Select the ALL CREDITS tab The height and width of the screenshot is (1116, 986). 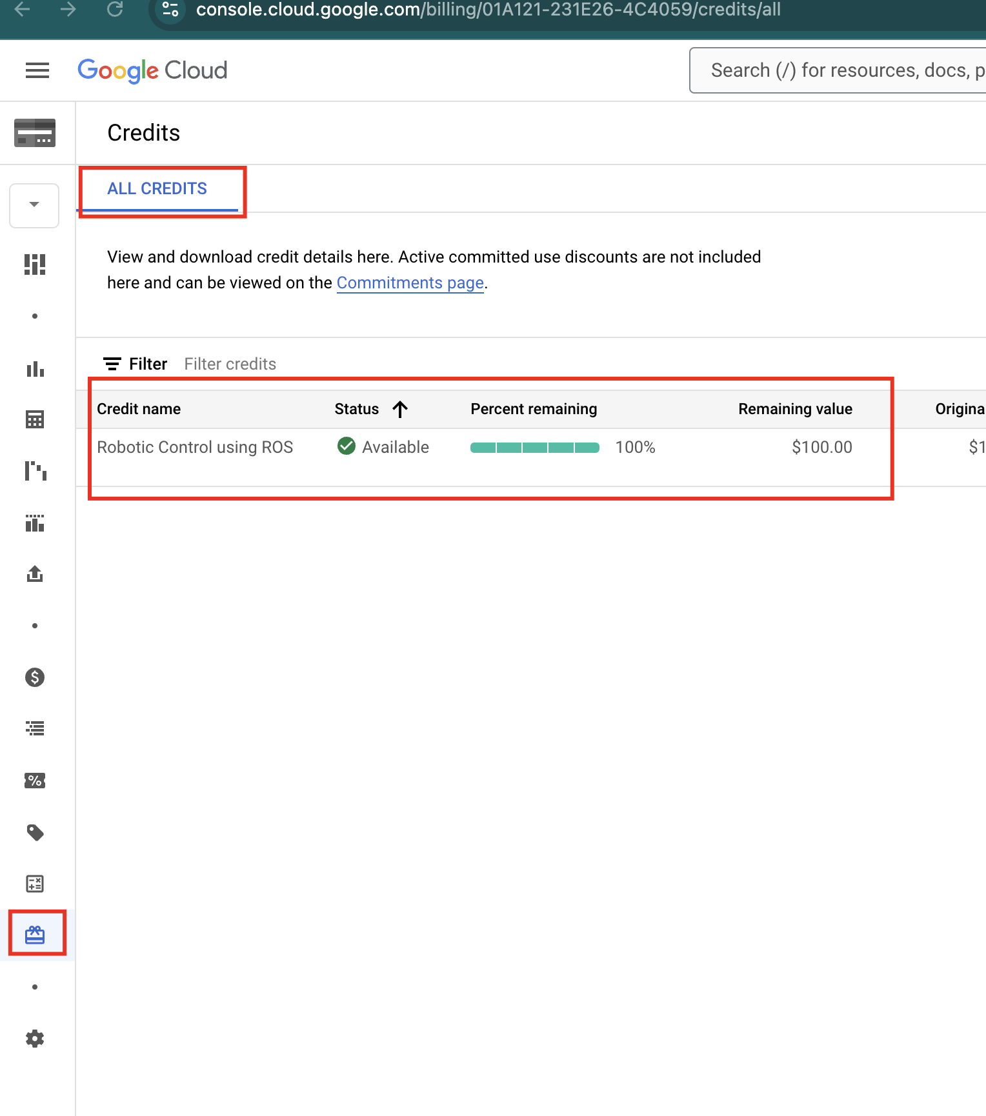pos(157,189)
